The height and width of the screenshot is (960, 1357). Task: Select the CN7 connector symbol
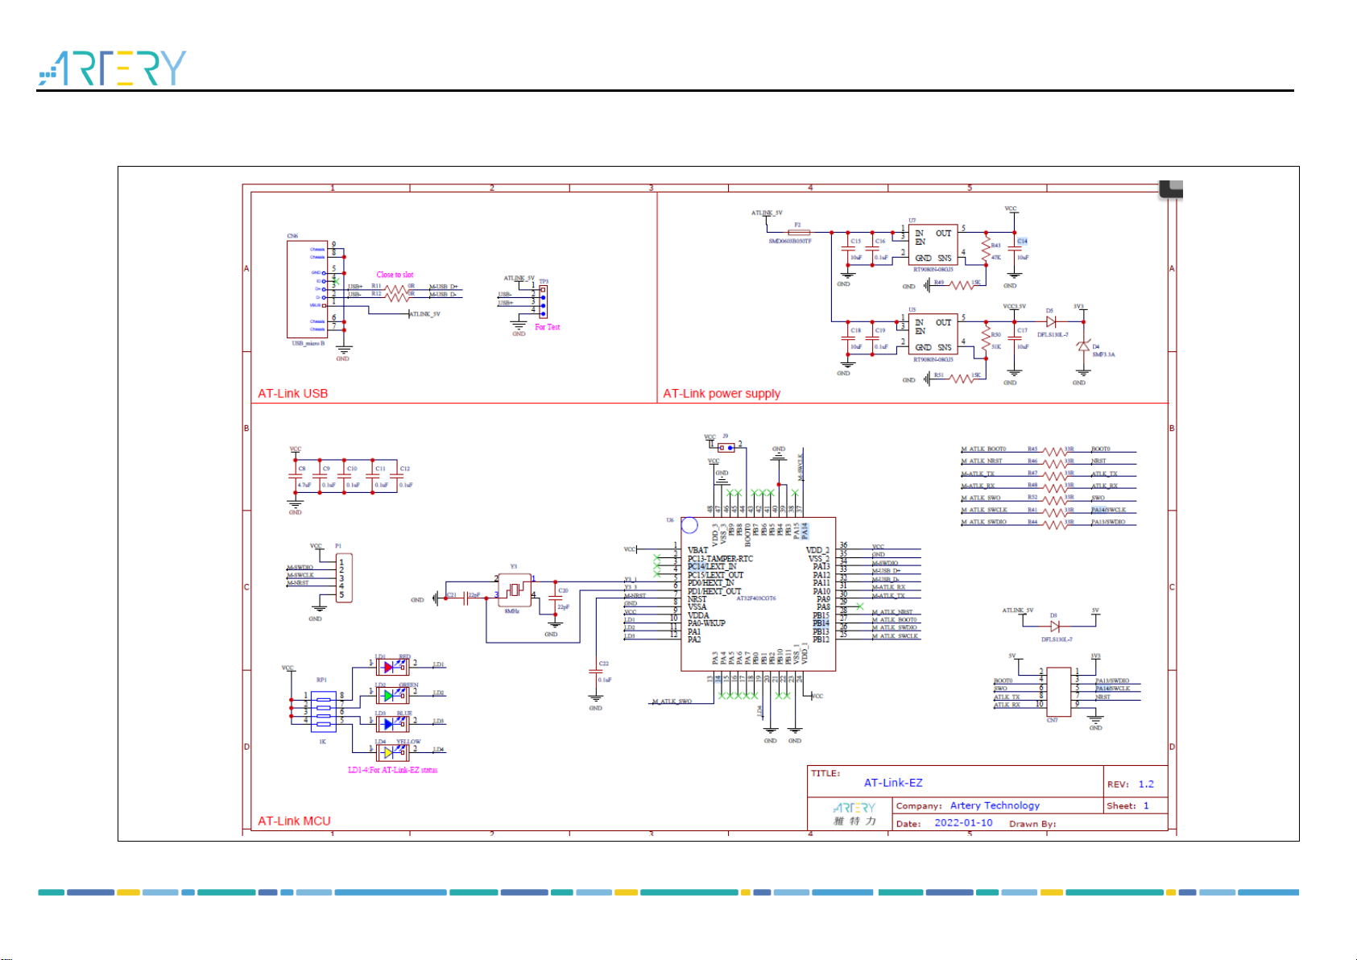1059,691
